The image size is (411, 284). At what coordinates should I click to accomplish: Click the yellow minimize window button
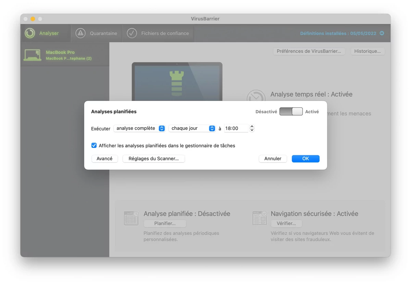pos(33,19)
